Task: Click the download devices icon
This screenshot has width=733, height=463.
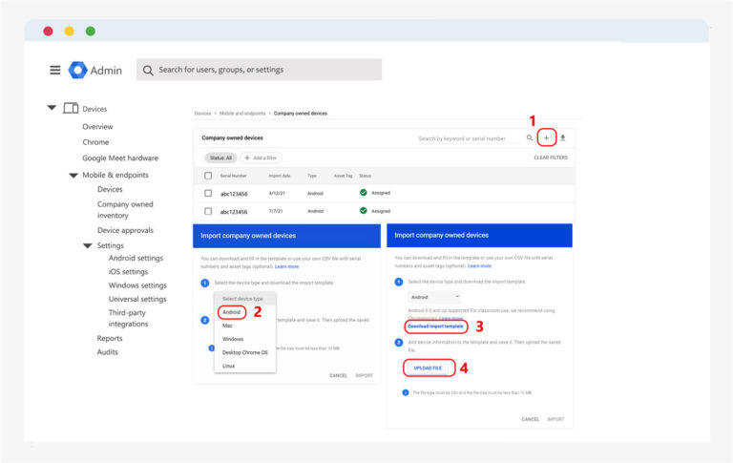Action: (562, 138)
